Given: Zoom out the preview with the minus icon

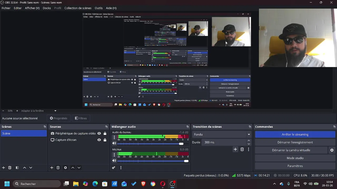Looking at the screenshot, I should (3, 111).
